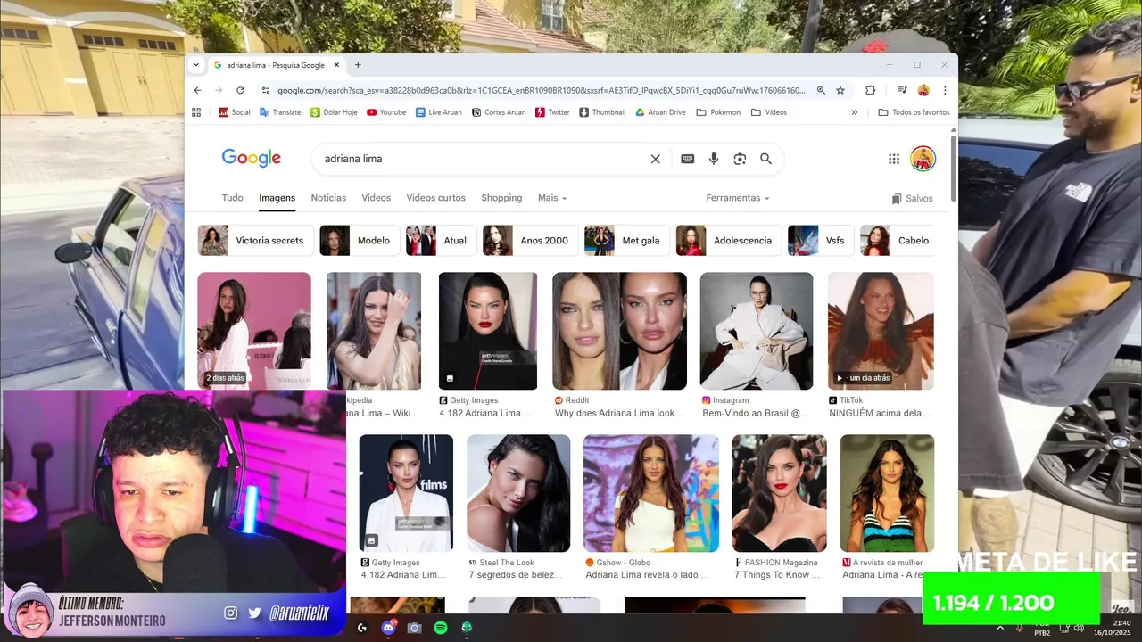The image size is (1142, 642).
Task: Filter images by Vsfs chip
Action: (x=821, y=241)
